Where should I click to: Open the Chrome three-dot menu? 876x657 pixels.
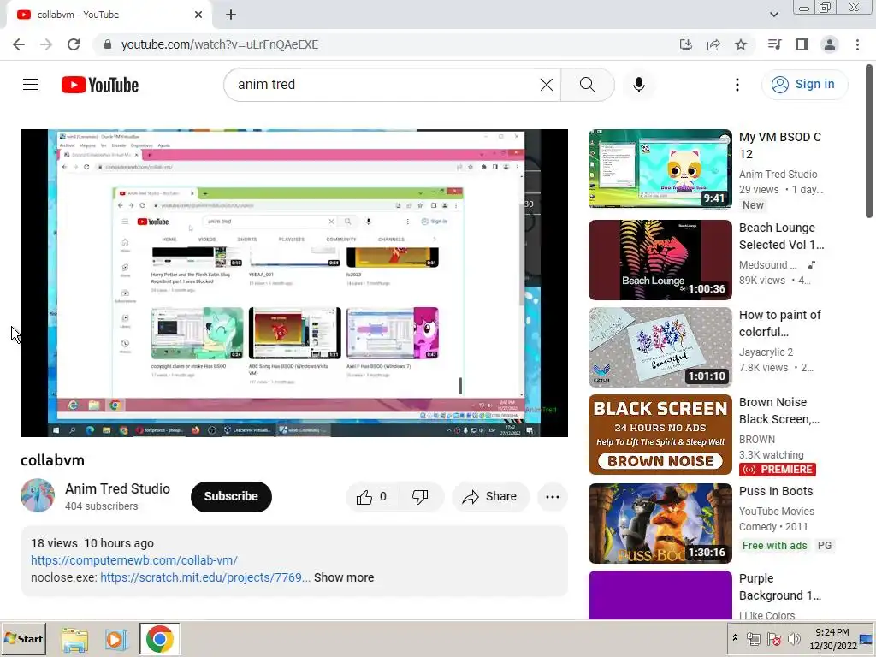point(857,44)
